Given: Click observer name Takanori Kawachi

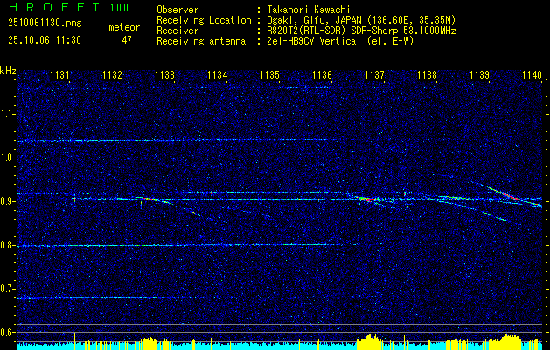Looking at the screenshot, I should [309, 10].
